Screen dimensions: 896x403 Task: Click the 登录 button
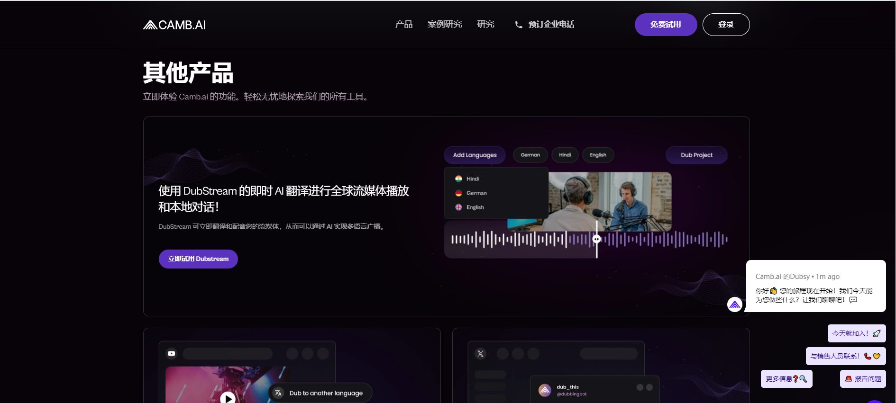pos(726,25)
